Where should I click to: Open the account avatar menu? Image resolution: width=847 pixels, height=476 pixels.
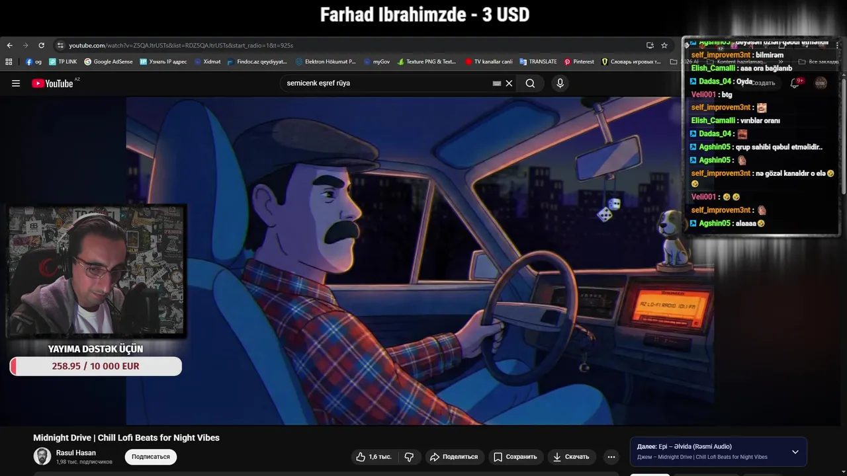coord(821,83)
